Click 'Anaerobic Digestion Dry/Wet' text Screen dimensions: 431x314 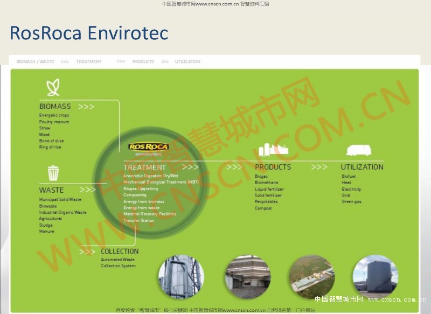click(151, 176)
